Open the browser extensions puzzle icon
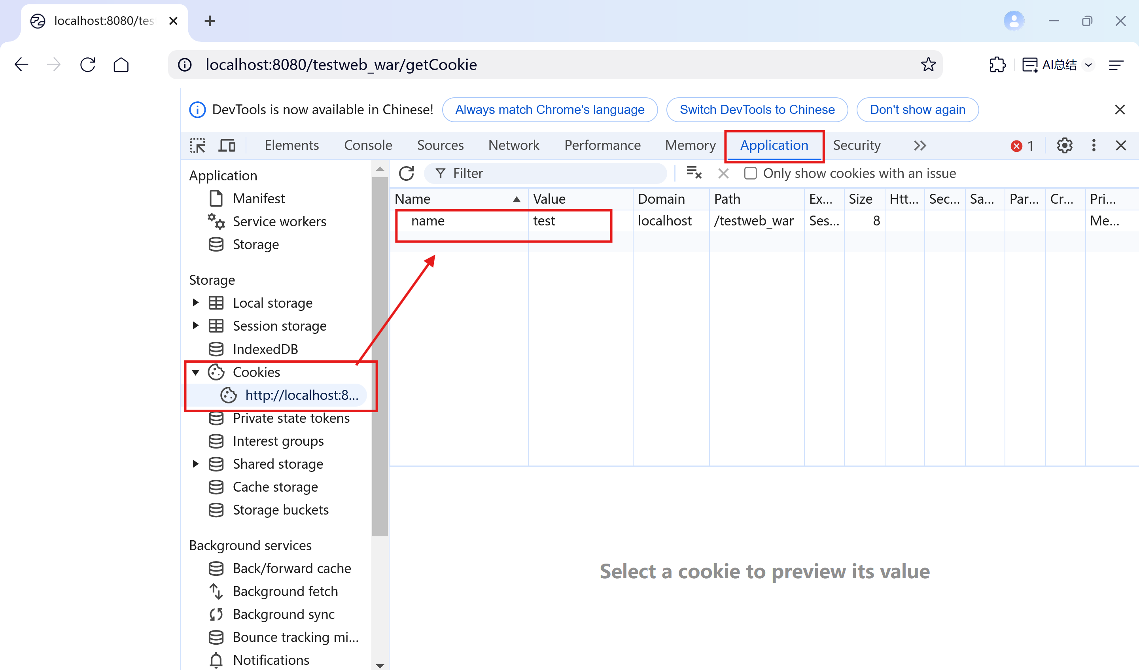 coord(997,64)
